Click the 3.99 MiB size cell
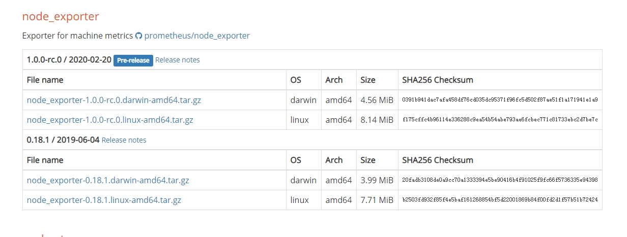The height and width of the screenshot is (237, 627). (x=377, y=180)
